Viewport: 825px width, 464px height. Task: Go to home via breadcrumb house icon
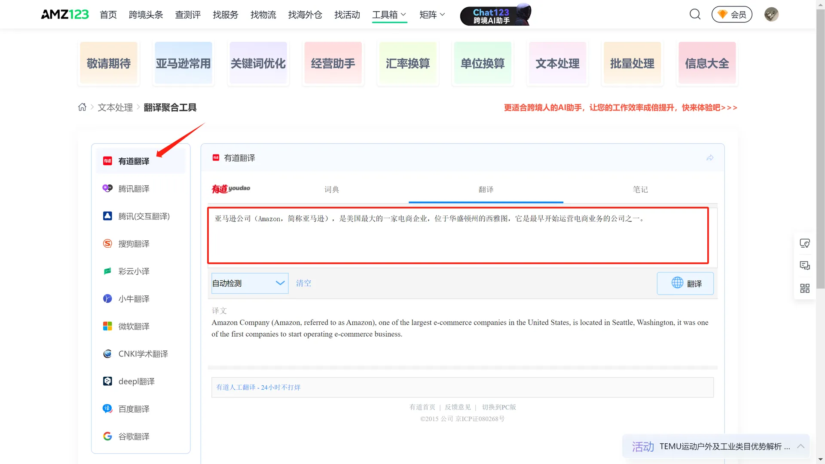coord(82,107)
